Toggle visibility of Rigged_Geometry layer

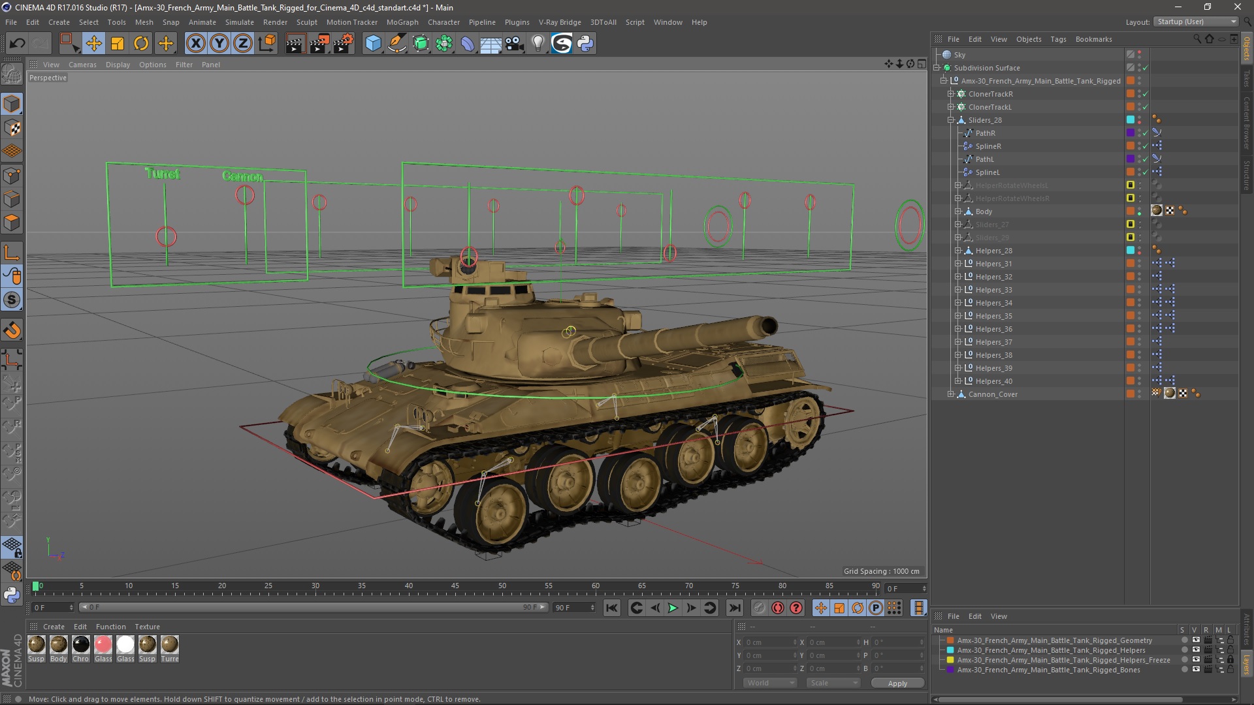[x=1195, y=640]
